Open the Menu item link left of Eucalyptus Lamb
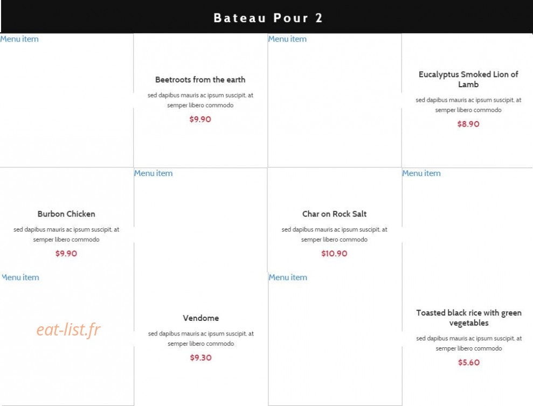Viewport: 533px width, 406px height. tap(287, 39)
